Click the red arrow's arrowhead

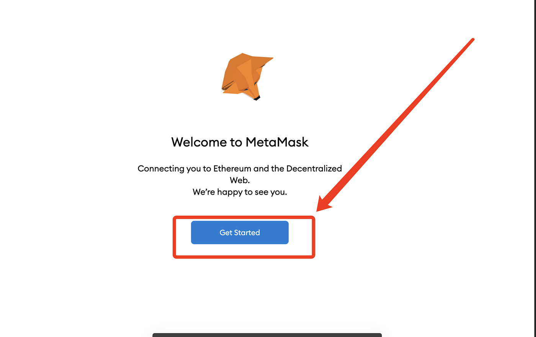pos(323,204)
